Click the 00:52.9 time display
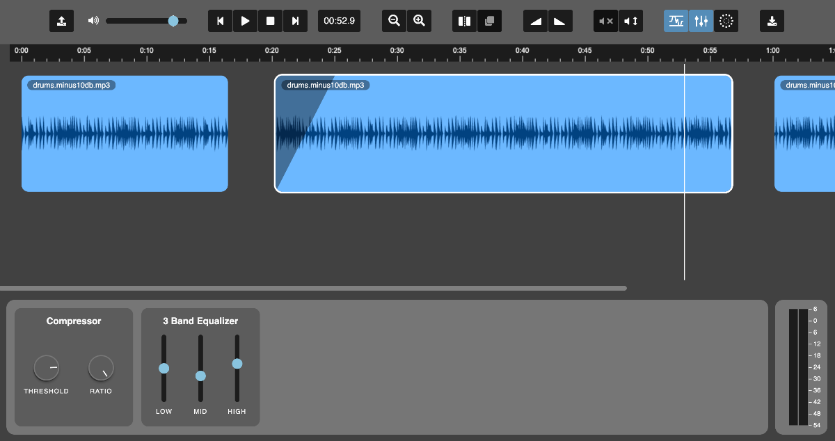The width and height of the screenshot is (835, 441). coord(339,21)
